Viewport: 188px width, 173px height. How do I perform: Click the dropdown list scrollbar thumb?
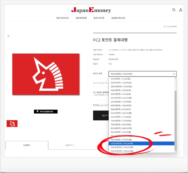(x=175, y=121)
